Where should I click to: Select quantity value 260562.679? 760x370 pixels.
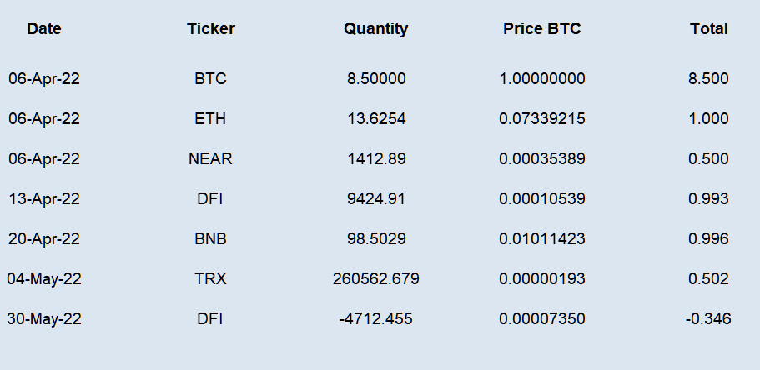coord(375,279)
